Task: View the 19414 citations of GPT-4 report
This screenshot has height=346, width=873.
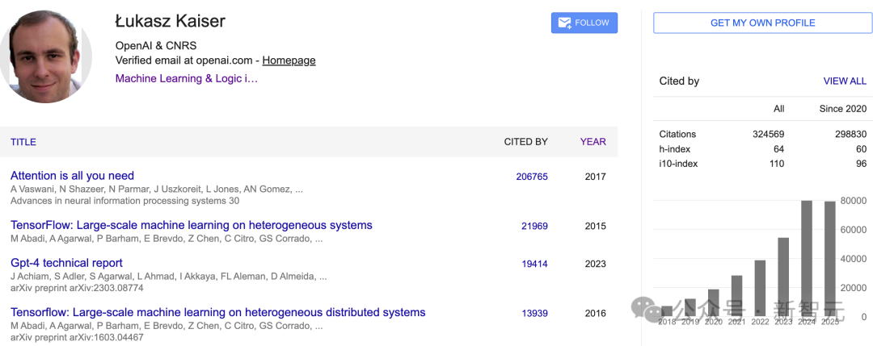Action: pos(534,264)
